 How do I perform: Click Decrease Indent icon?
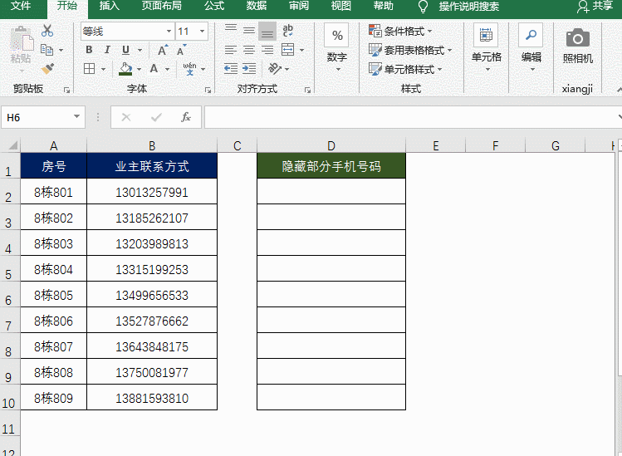[x=231, y=69]
